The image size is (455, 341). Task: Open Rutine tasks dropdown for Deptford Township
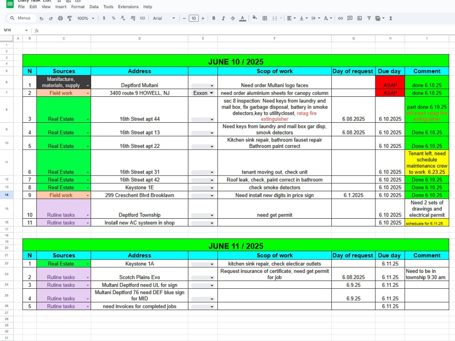(x=88, y=216)
